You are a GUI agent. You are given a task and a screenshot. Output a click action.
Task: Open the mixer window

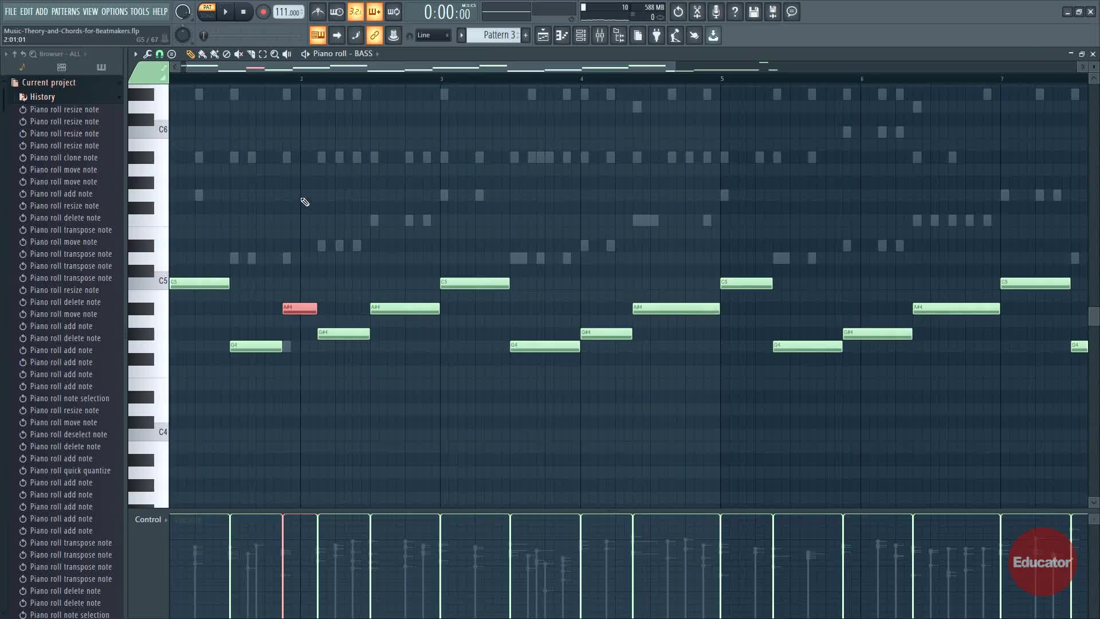coord(599,36)
